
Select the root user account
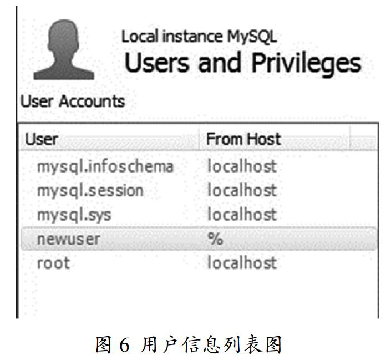pyautogui.click(x=199, y=263)
